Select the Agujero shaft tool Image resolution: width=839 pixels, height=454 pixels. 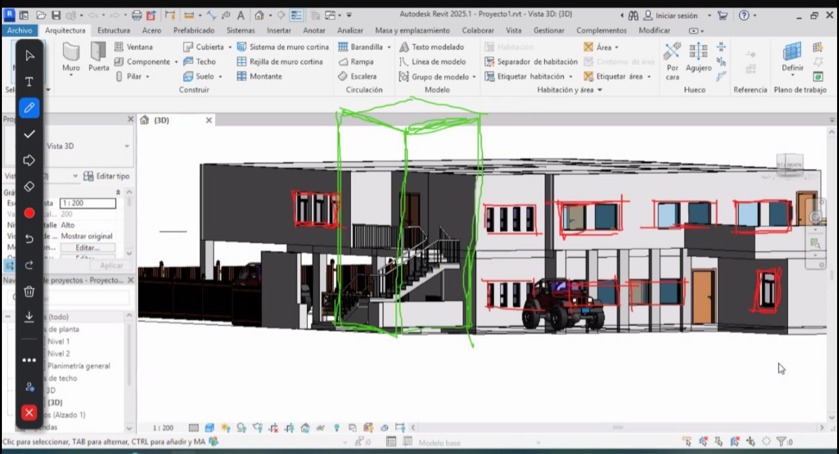coord(698,57)
